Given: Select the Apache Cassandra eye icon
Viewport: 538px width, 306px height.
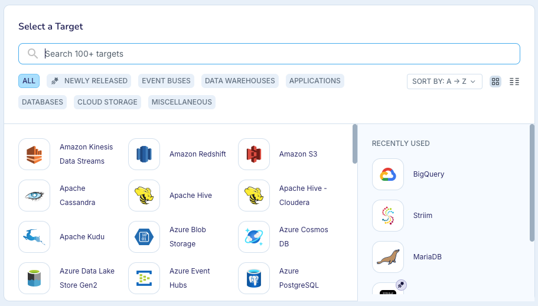Looking at the screenshot, I should 34,196.
